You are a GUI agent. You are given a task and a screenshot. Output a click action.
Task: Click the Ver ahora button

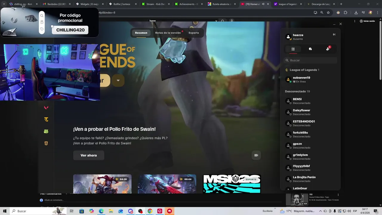pos(89,155)
